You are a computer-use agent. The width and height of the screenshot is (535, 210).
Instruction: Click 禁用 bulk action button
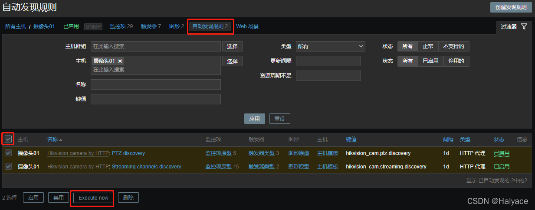point(59,198)
